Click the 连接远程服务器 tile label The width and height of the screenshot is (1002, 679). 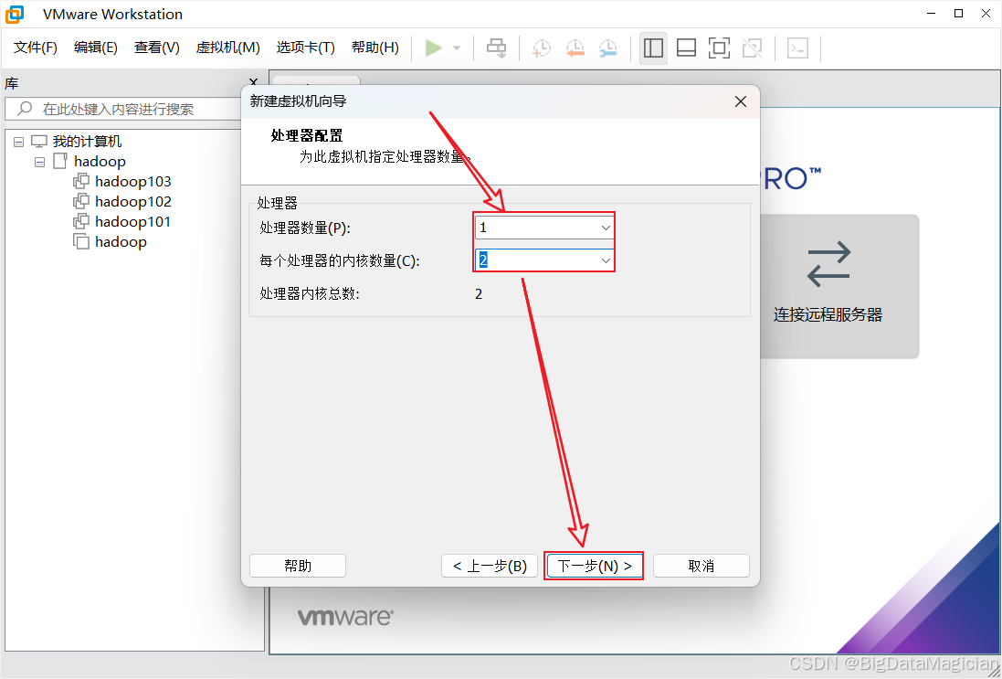pyautogui.click(x=828, y=314)
